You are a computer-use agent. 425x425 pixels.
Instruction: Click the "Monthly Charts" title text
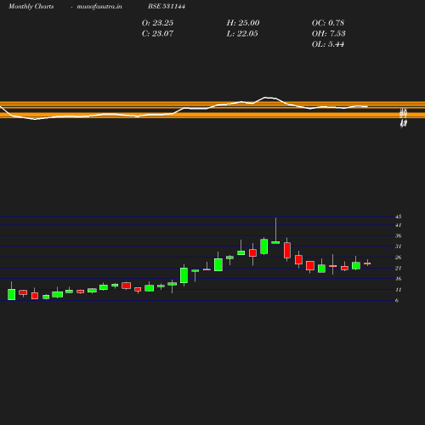pyautogui.click(x=31, y=7)
